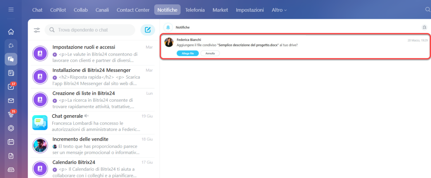Open the documents sidebar icon
This screenshot has width=431, height=178.
[x=11, y=155]
